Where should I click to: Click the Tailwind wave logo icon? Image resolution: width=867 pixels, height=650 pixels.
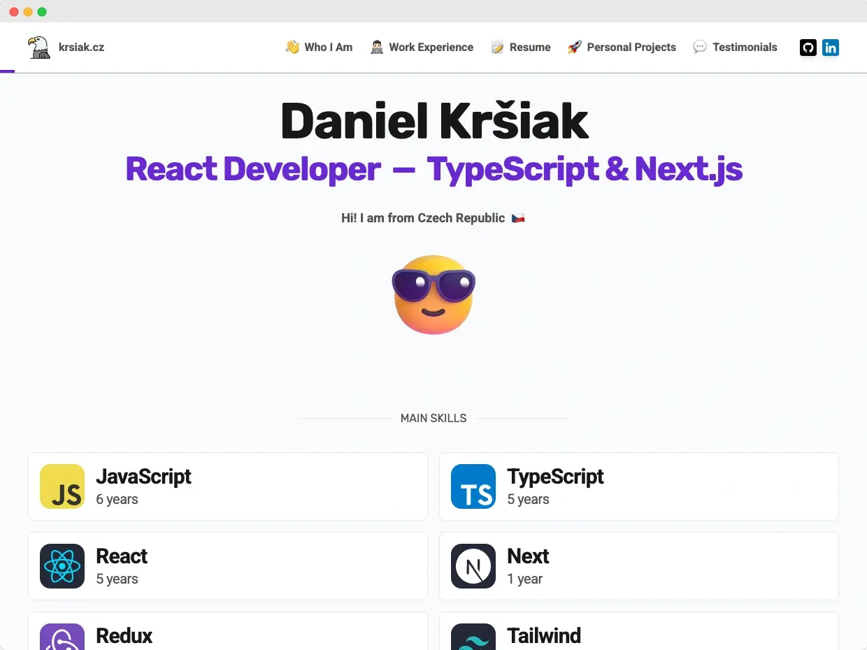point(473,637)
